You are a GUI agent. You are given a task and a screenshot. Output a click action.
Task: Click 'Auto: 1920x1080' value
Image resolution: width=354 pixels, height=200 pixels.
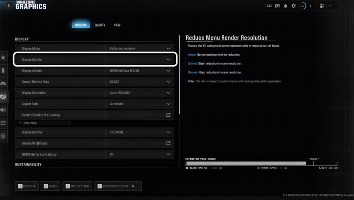coord(120,93)
